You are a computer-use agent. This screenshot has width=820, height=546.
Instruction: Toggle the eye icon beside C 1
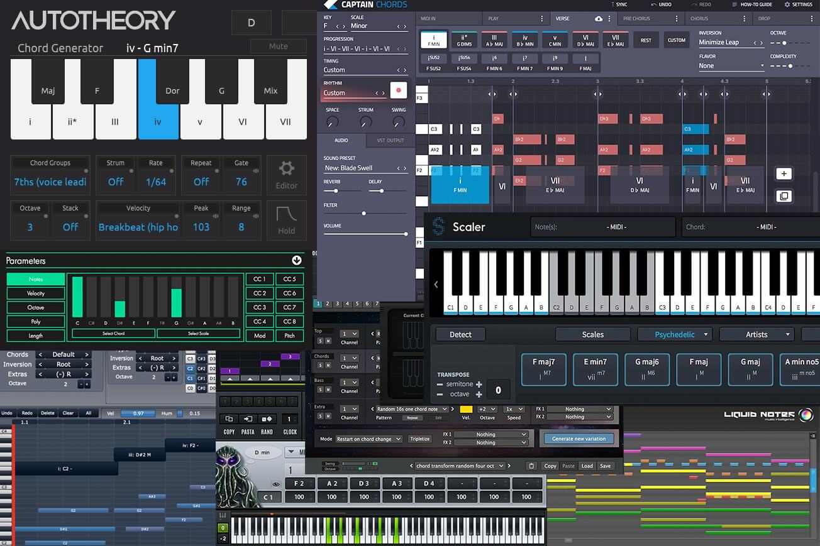[x=276, y=484]
